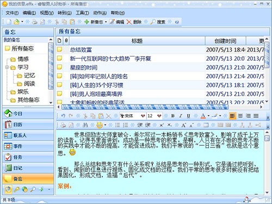Open the font size 12 dropdown
The image size is (272, 204).
click(159, 116)
